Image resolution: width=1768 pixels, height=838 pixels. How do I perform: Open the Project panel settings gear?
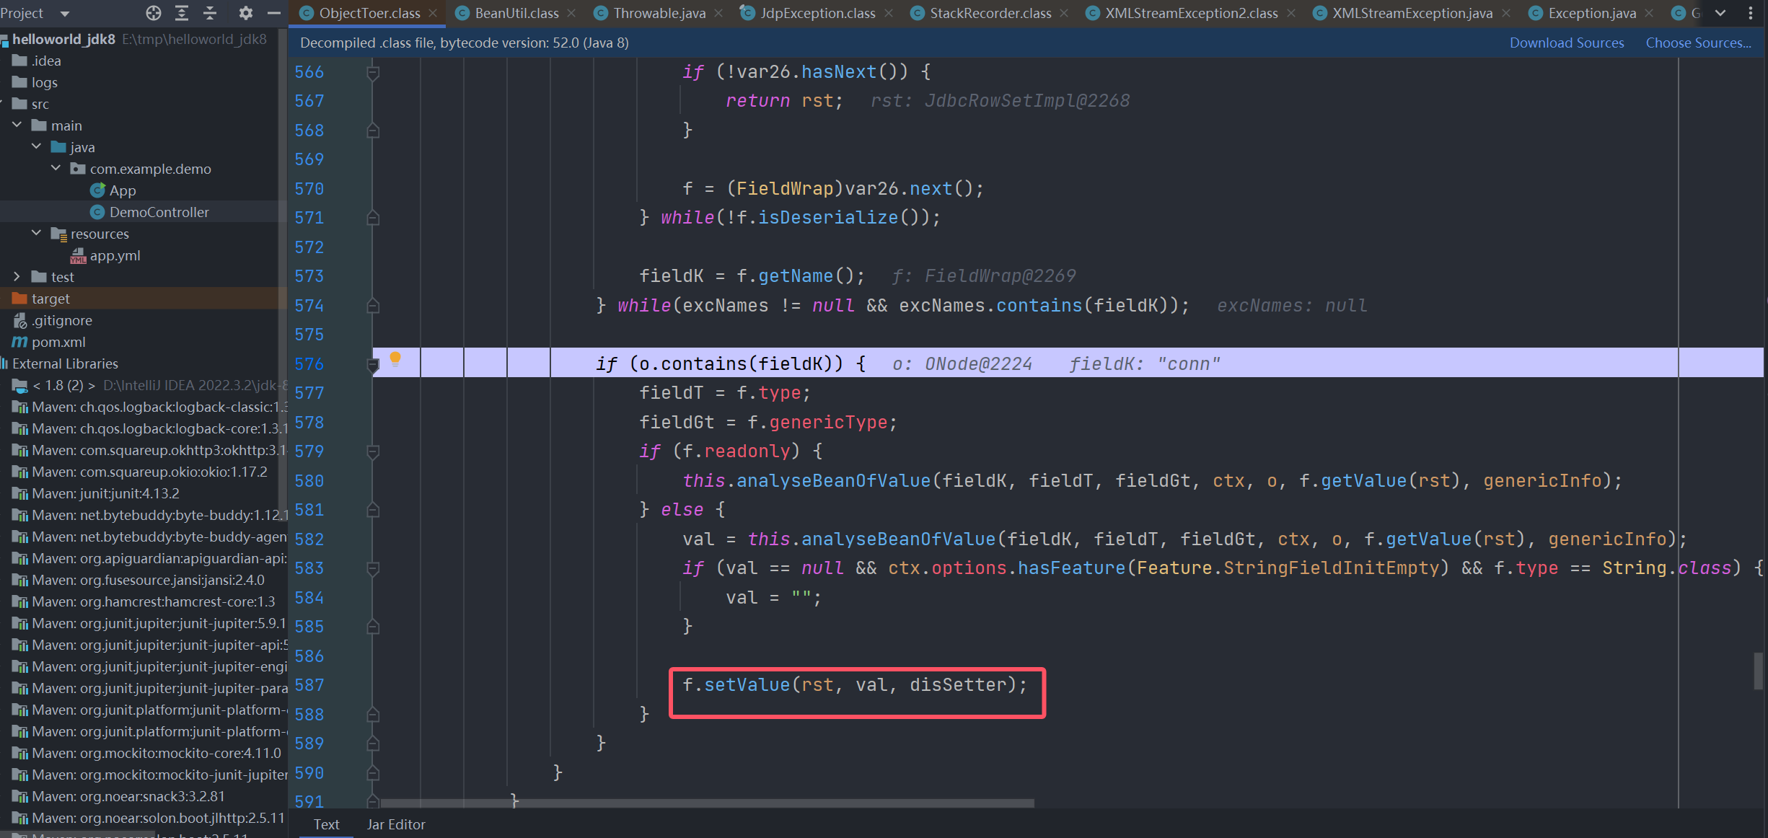(x=245, y=12)
